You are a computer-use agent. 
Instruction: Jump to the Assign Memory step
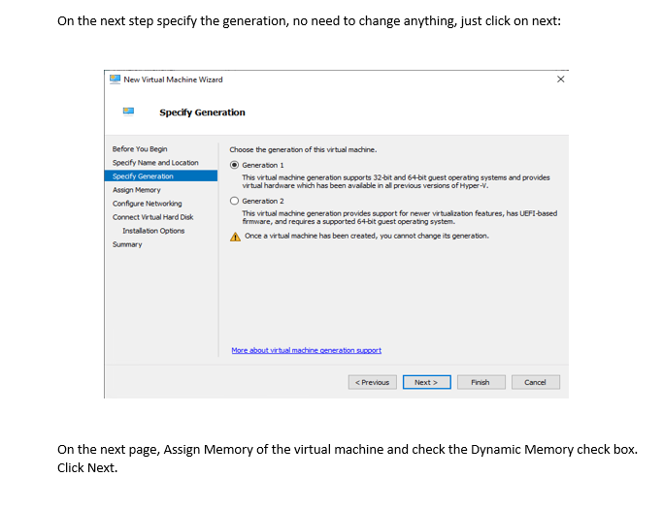137,190
